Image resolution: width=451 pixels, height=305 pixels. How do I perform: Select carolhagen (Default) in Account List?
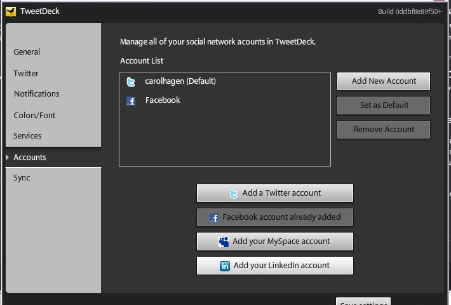(225, 81)
